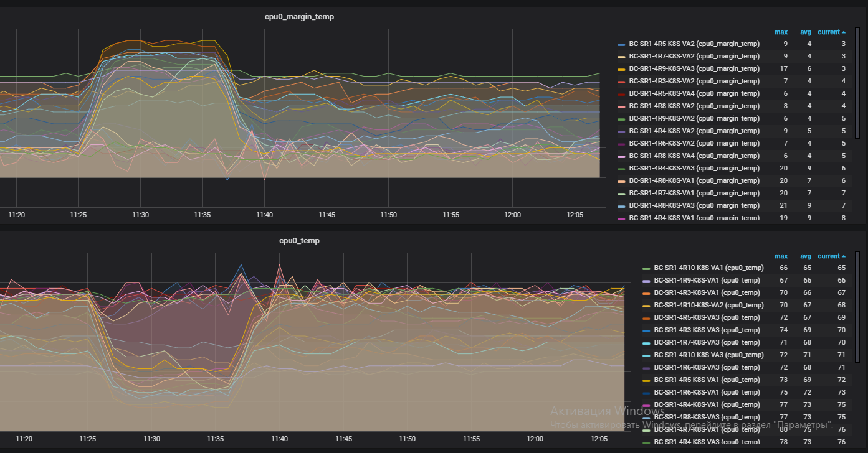Click the 11:30 time label on cpu0_margin_temp axis
This screenshot has width=868, height=453.
pyautogui.click(x=140, y=215)
